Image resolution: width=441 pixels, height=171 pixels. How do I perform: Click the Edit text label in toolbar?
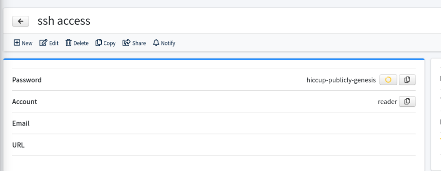(54, 43)
